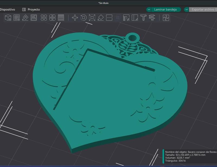The height and width of the screenshot is (167, 217).
Task: Click the Exportar archivo button
Action: click(x=203, y=9)
